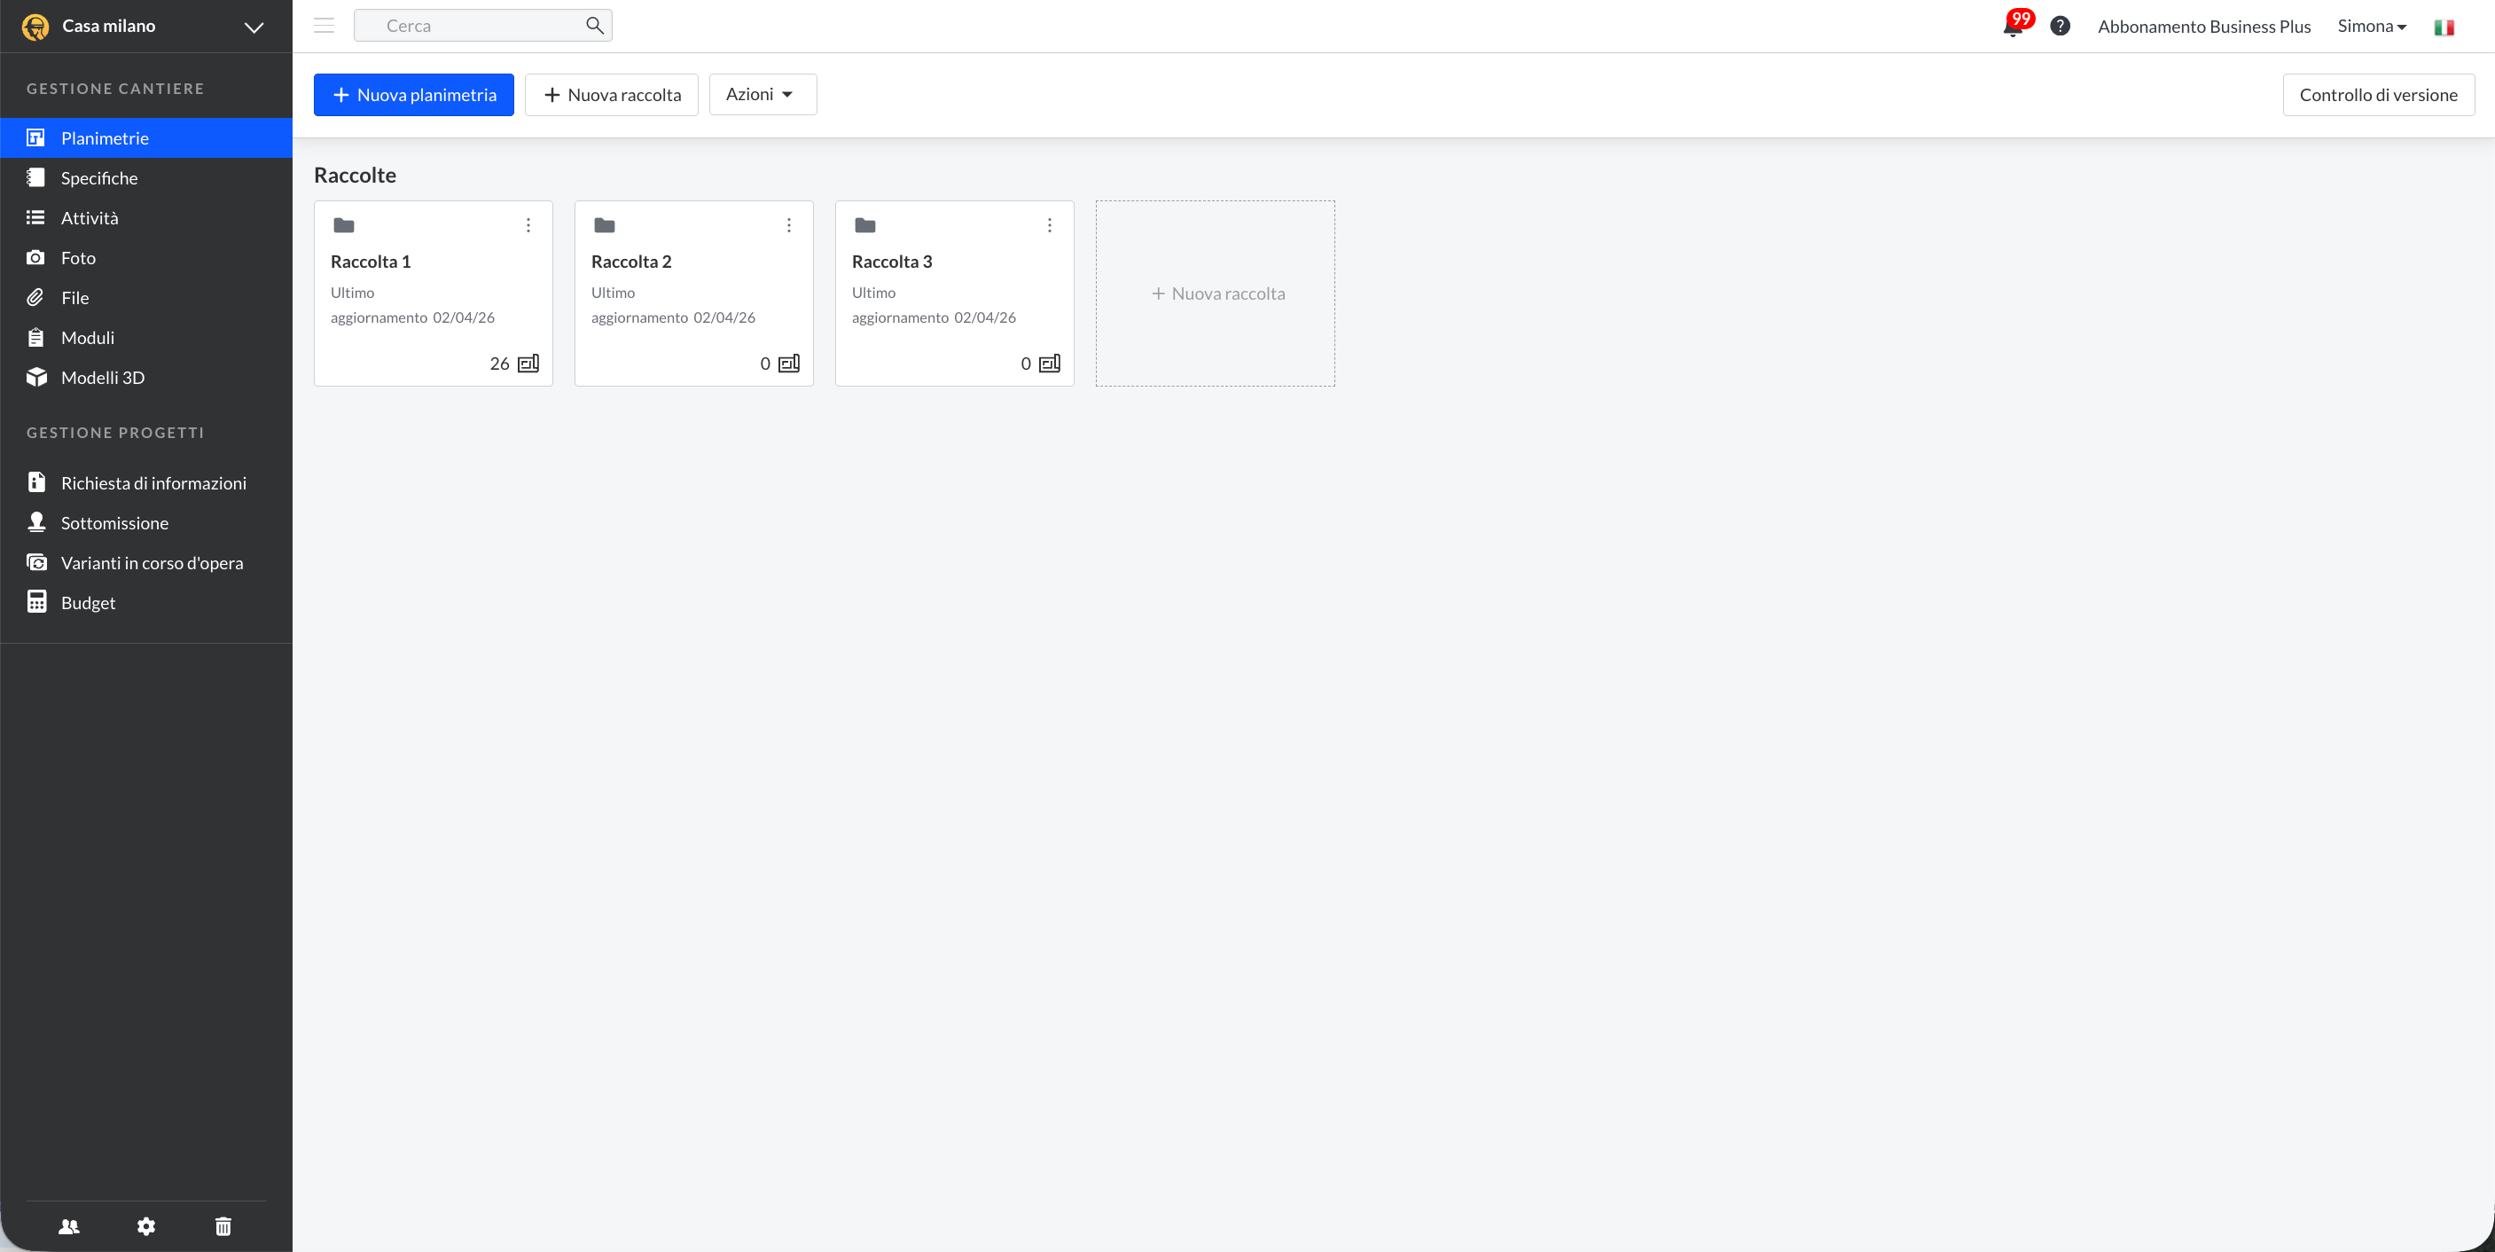Screen dimensions: 2495x1252
Task: Click the dashed Nuova raccolta placeholder card
Action: [x=1215, y=293]
